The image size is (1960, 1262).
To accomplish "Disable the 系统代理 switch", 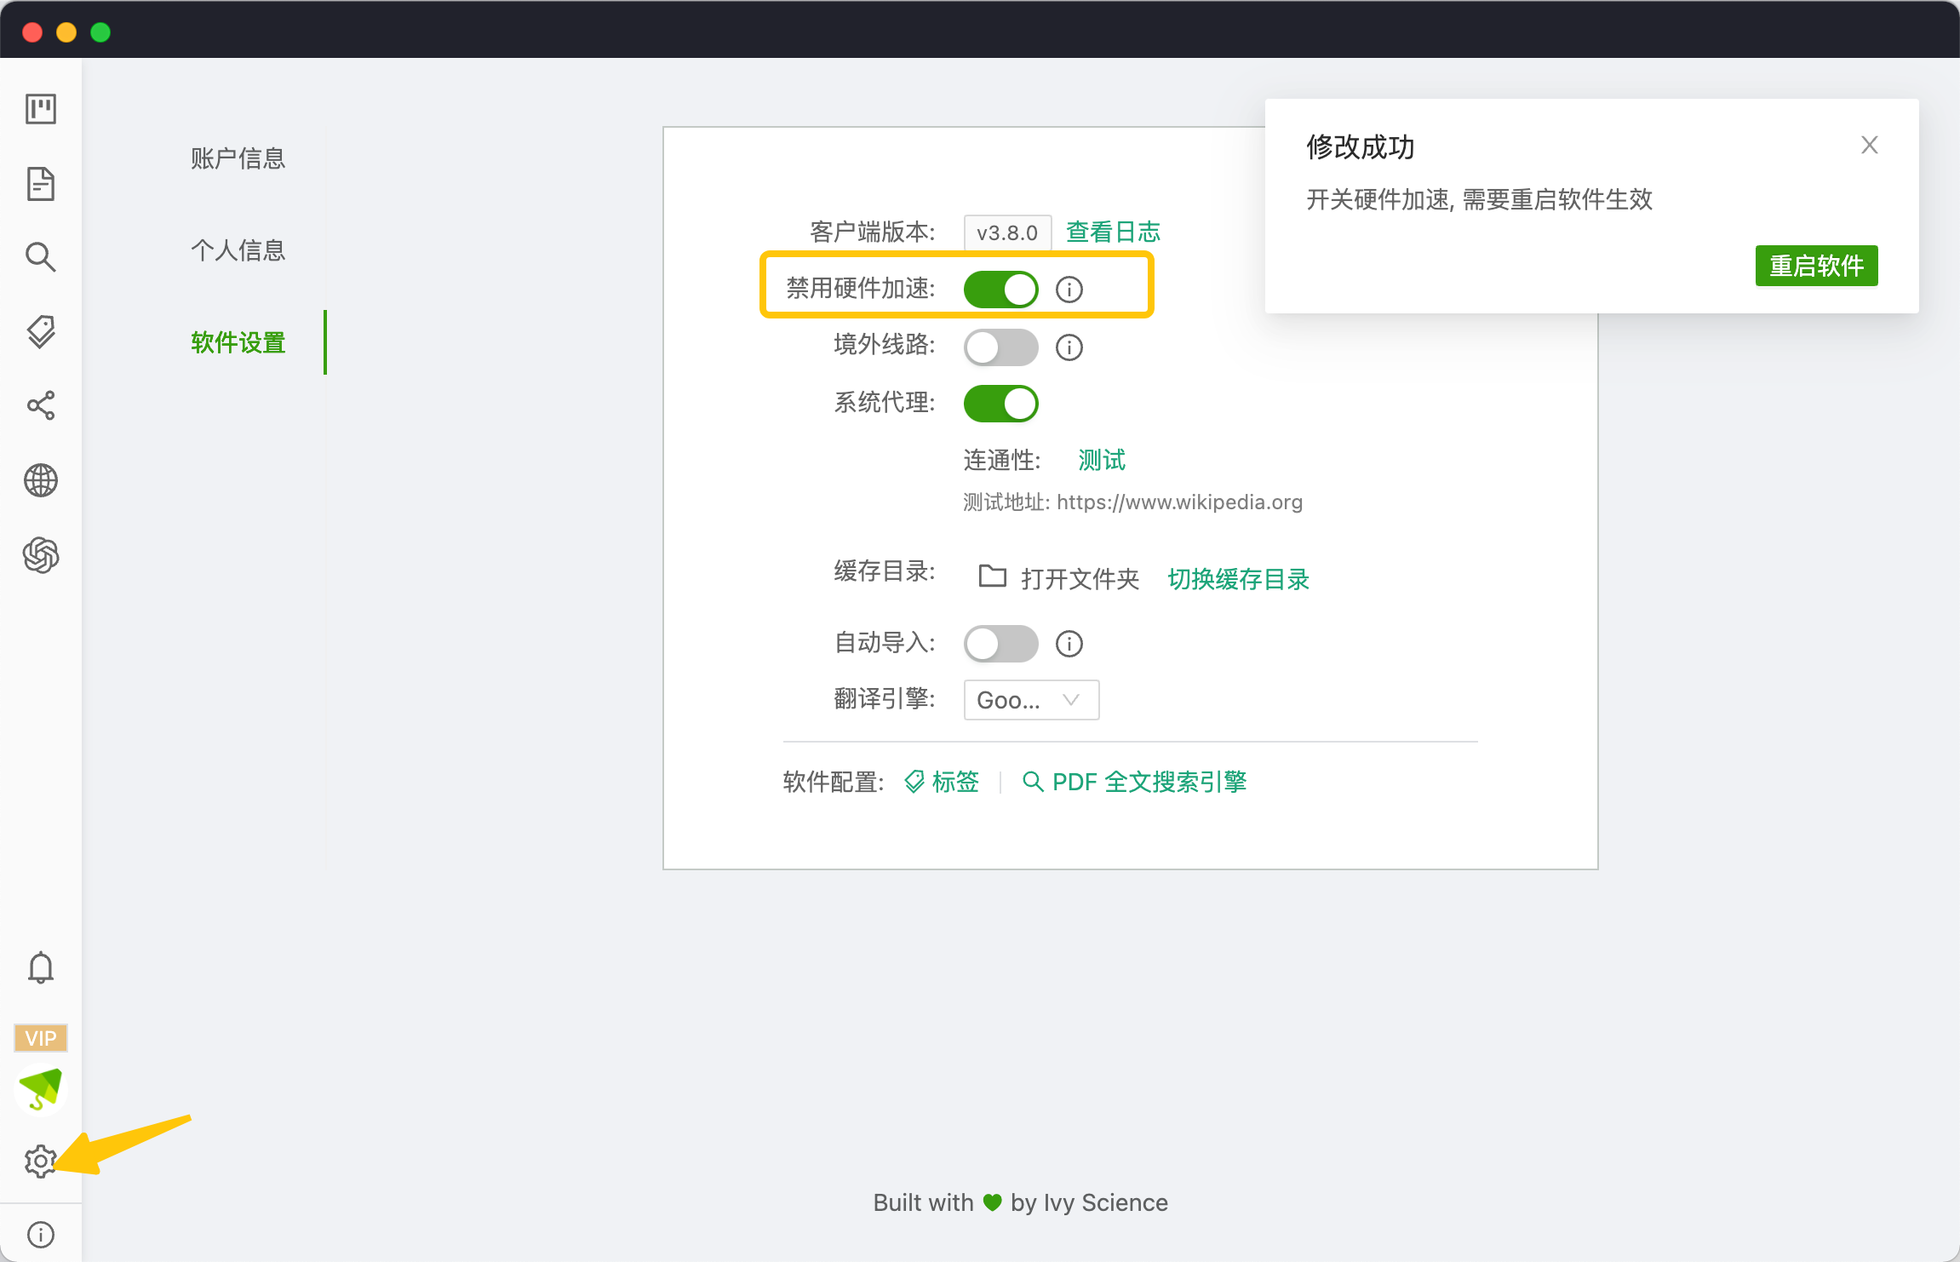I will [1001, 404].
